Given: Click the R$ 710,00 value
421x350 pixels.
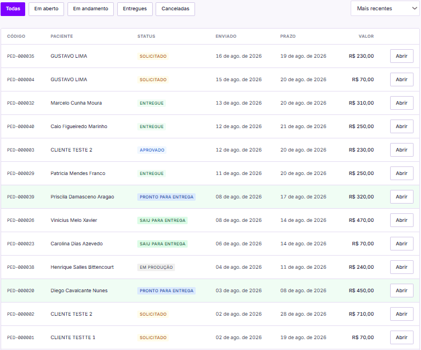Looking at the screenshot, I should coord(361,314).
